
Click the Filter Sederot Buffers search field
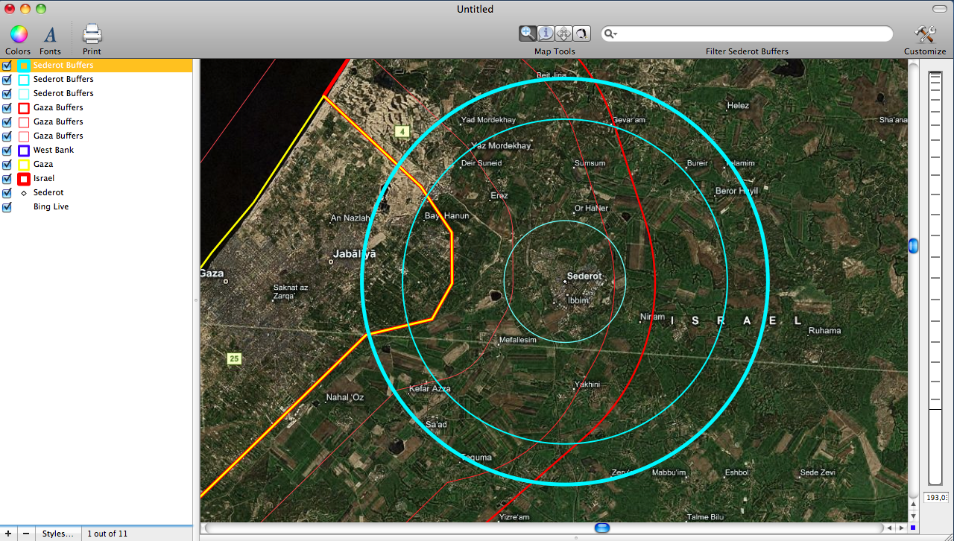click(x=753, y=34)
